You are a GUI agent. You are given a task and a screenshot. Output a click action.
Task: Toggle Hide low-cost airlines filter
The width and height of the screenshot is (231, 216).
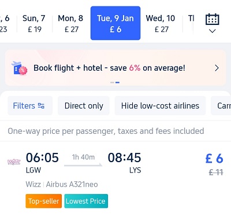pos(160,106)
